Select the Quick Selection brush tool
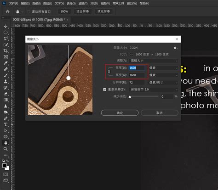The height and width of the screenshot is (190, 218). 6,45
